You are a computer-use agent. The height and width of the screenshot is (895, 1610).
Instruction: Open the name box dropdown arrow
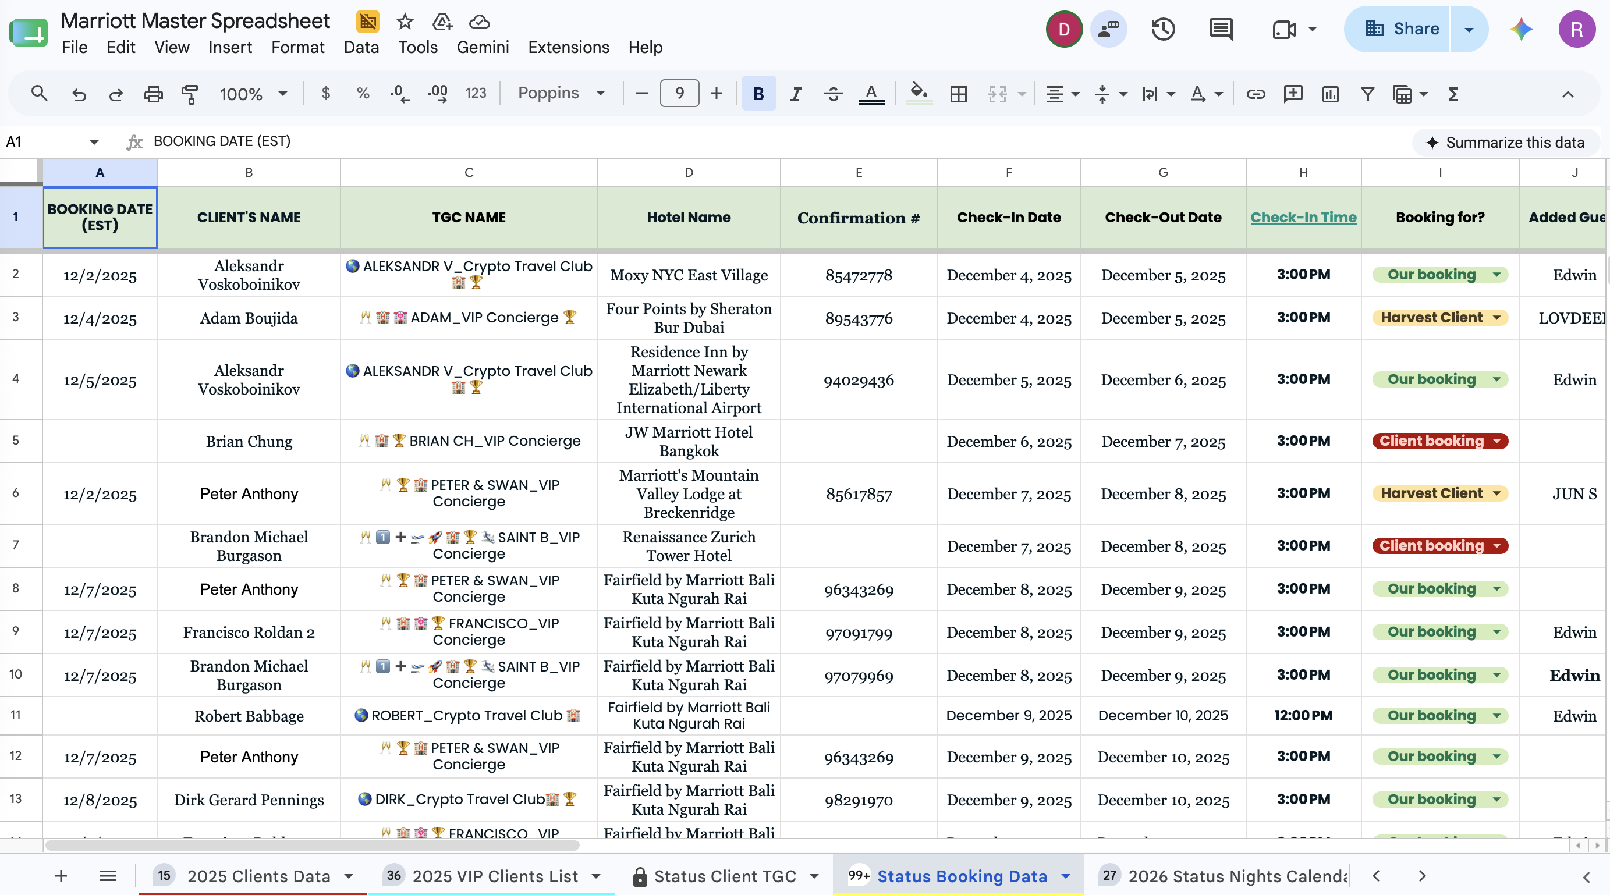(94, 142)
